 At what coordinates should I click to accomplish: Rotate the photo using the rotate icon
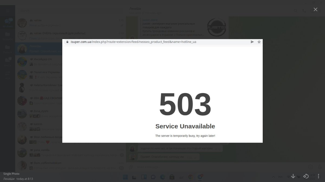click(306, 176)
